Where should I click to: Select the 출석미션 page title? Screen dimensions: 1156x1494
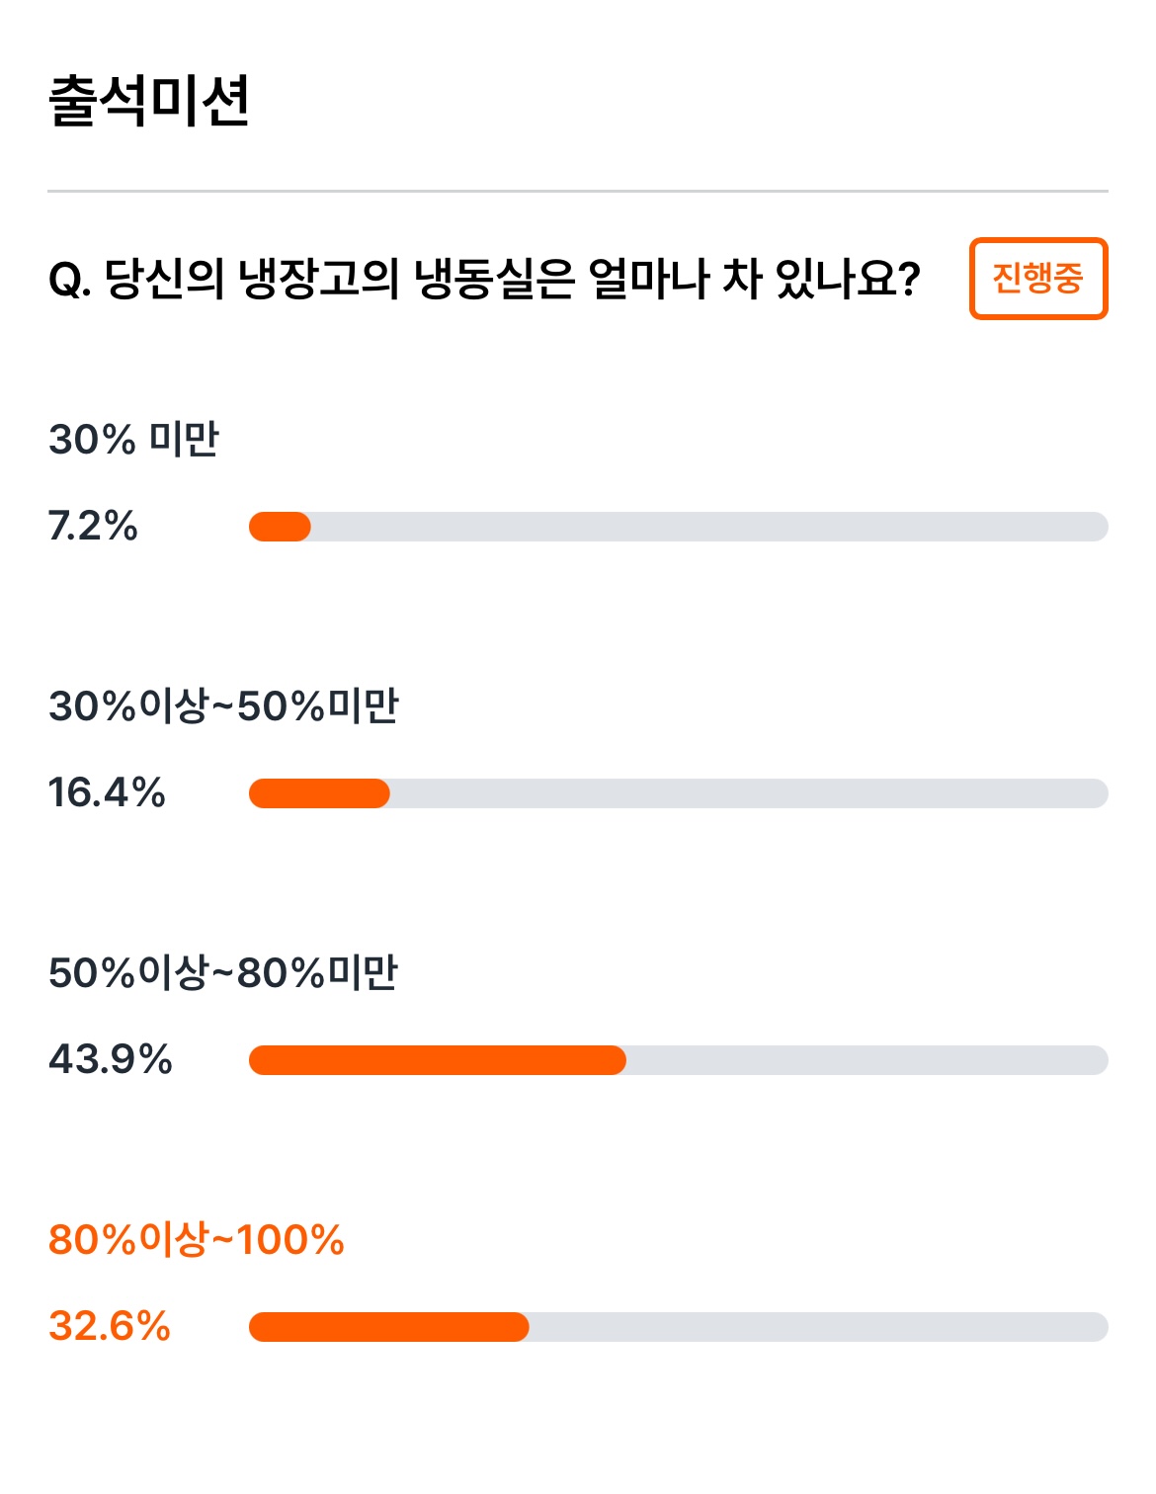pyautogui.click(x=149, y=100)
